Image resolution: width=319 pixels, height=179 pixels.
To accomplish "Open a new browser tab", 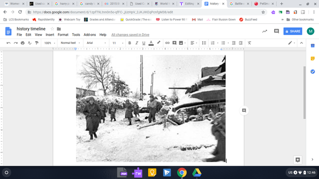I will pyautogui.click(x=282, y=3).
